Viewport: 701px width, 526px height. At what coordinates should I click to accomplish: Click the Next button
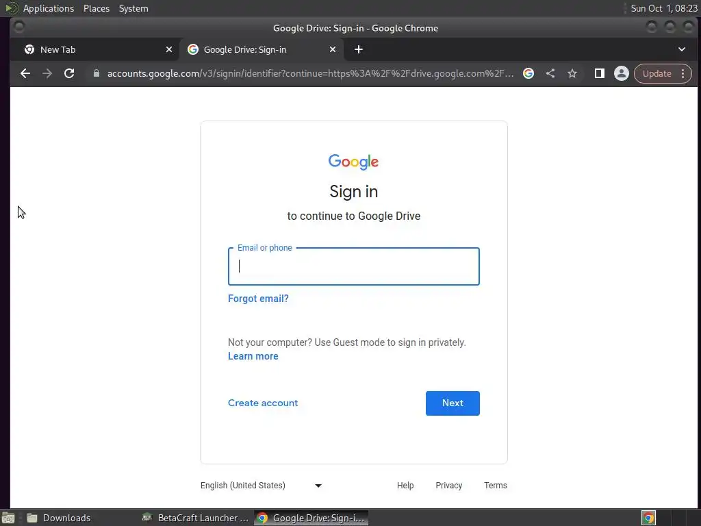[453, 403]
